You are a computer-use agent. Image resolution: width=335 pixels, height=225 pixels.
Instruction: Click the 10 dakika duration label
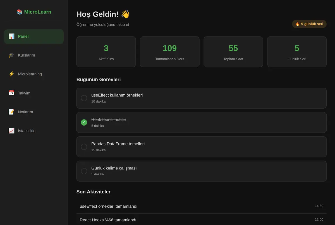click(x=99, y=102)
